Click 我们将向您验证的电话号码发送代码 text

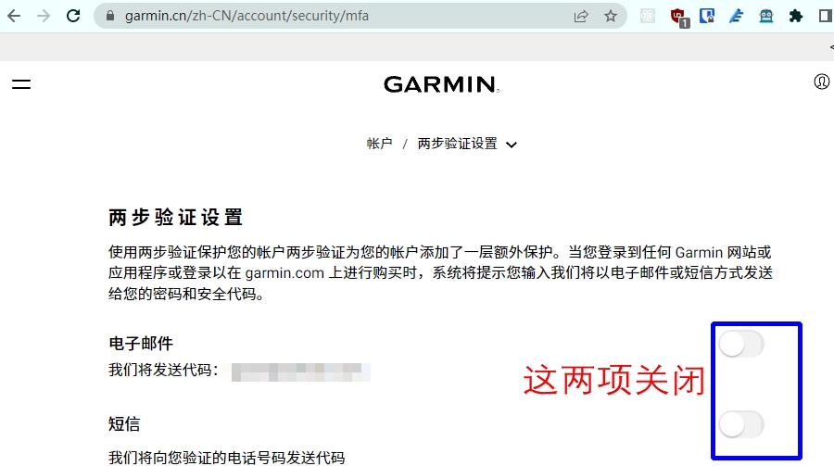tap(227, 458)
